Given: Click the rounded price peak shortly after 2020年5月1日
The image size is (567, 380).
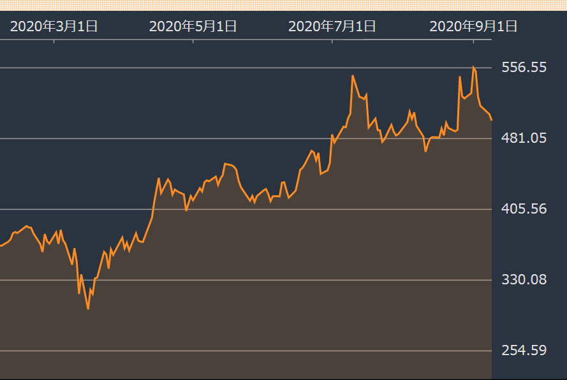Looking at the screenshot, I should pyautogui.click(x=226, y=164).
